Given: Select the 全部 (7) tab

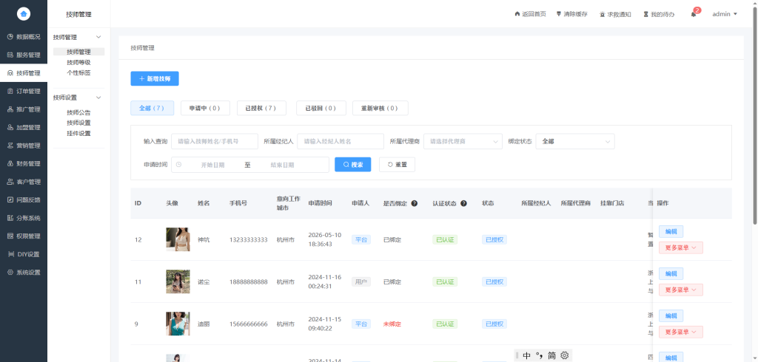Looking at the screenshot, I should point(152,108).
